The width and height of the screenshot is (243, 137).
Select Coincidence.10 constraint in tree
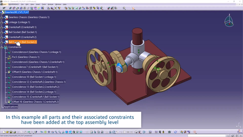tap(34, 77)
